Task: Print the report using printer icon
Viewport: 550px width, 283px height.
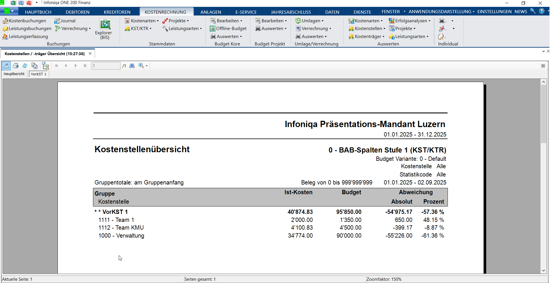Action: 16,66
